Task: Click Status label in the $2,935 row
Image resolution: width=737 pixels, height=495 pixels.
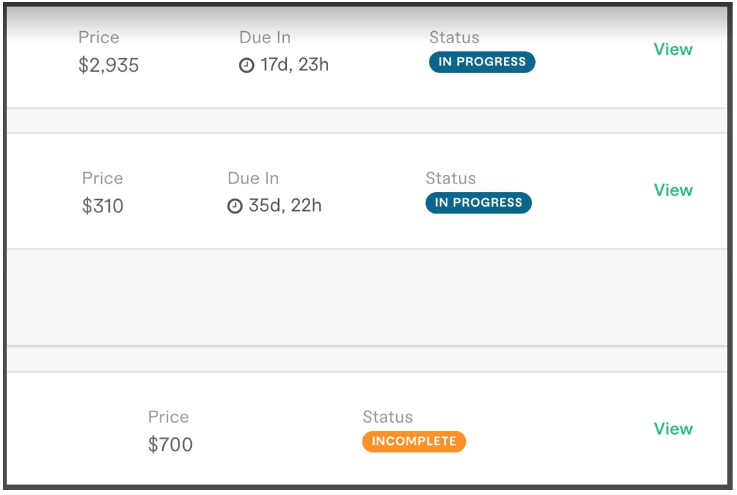Action: (454, 37)
